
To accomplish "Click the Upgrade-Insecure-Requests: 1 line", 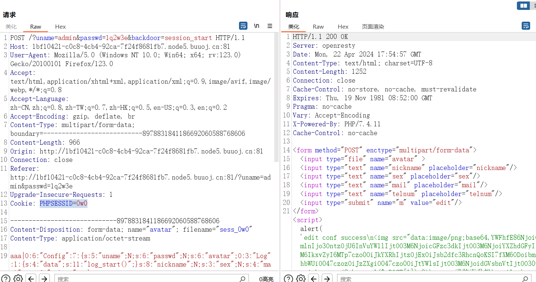I will tap(61, 195).
